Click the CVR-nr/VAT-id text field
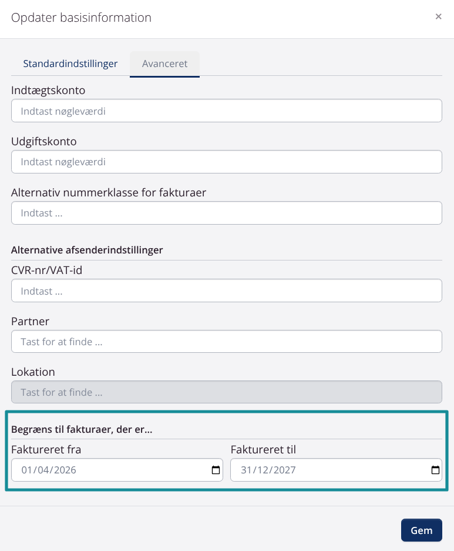This screenshot has width=454, height=551. coord(226,290)
